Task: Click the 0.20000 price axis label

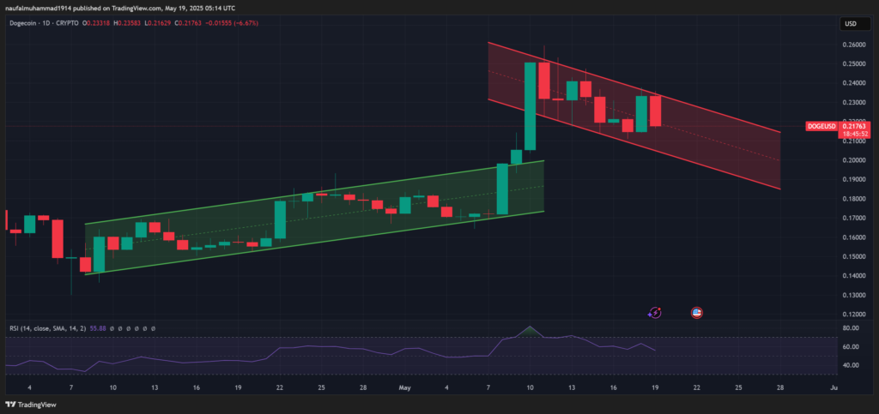Action: pos(853,160)
